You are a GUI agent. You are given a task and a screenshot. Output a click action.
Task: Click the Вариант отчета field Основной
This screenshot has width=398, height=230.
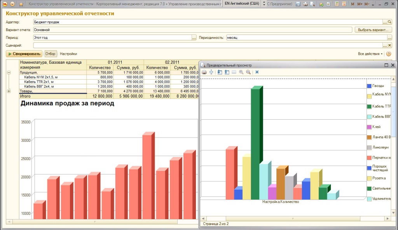(193, 30)
